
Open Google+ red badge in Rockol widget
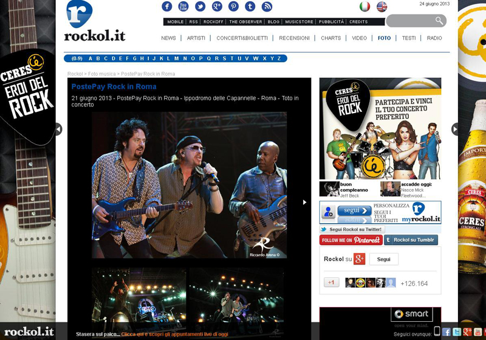[359, 259]
